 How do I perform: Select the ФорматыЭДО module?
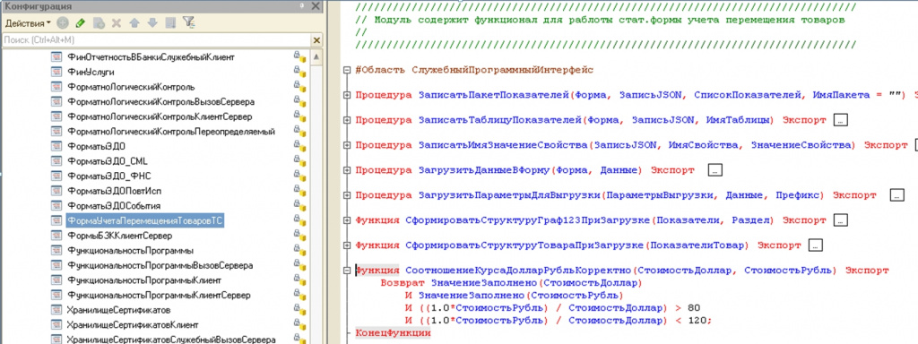[97, 146]
